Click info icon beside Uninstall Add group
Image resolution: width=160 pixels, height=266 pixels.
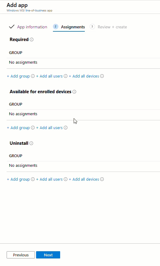pos(33,179)
